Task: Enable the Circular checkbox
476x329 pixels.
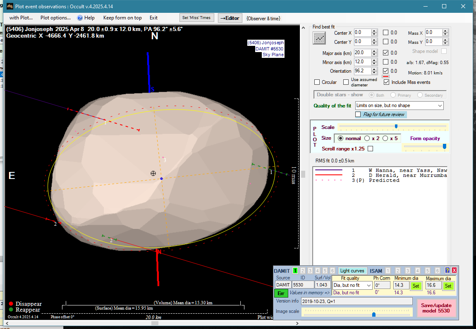Action: click(317, 82)
